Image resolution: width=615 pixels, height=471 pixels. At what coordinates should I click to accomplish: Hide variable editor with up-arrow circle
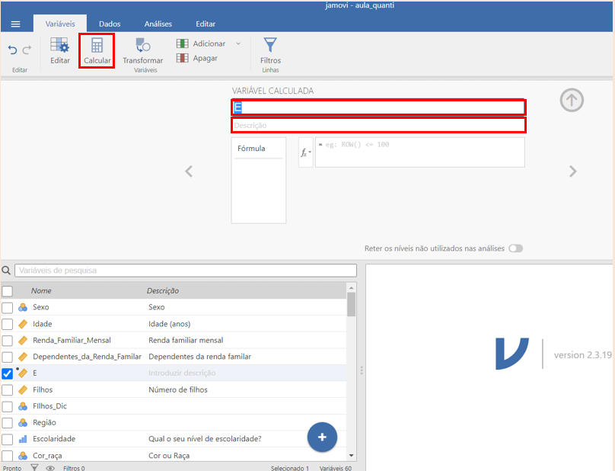pos(572,101)
